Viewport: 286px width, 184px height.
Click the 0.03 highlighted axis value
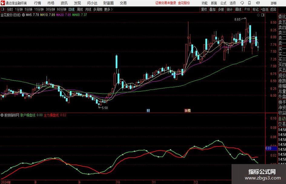coord(271,148)
